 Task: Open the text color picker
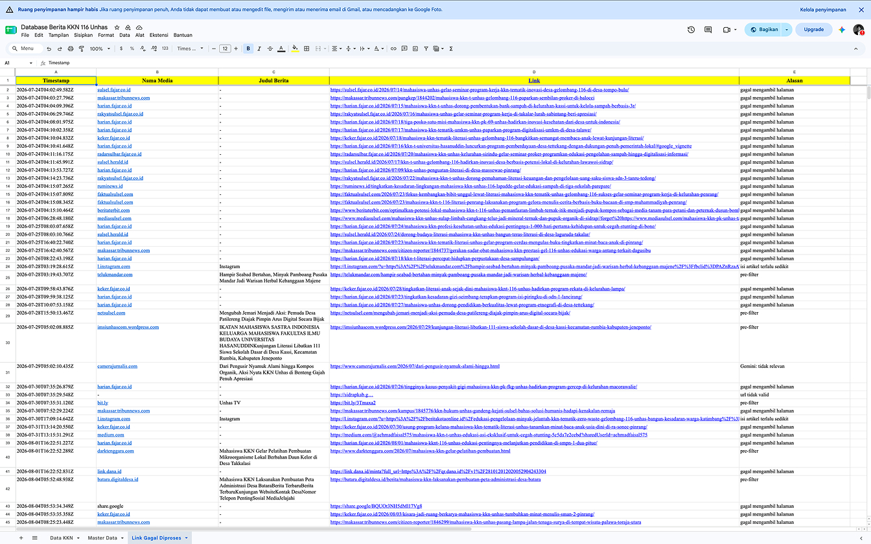[281, 49]
